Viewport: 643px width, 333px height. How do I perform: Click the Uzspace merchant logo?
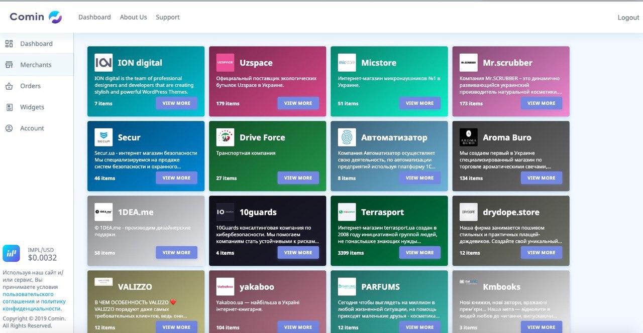[225, 63]
